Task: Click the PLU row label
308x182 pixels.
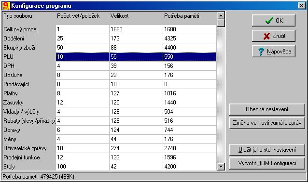Action: tap(8, 57)
